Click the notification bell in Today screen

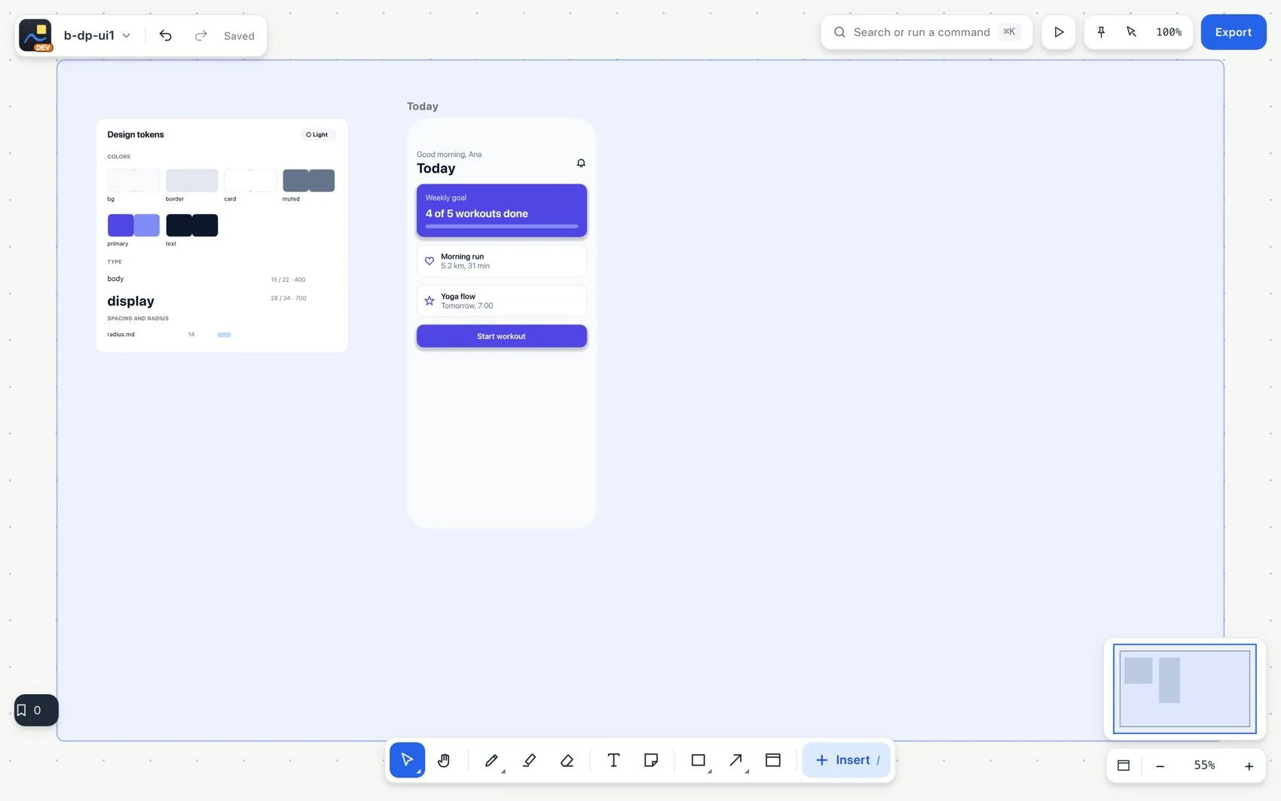point(581,163)
